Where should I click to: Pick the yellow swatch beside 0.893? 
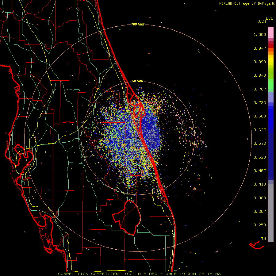pyautogui.click(x=271, y=62)
